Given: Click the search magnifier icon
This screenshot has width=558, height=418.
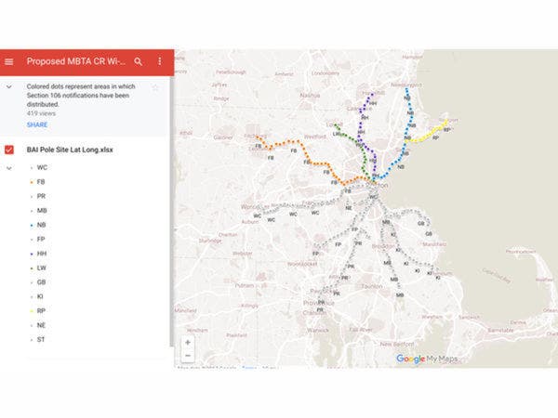Looking at the screenshot, I should click(x=139, y=61).
